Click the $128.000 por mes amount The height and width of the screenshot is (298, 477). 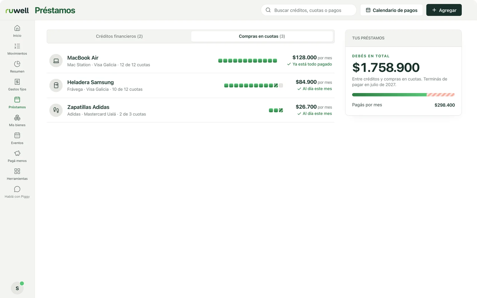point(312,58)
